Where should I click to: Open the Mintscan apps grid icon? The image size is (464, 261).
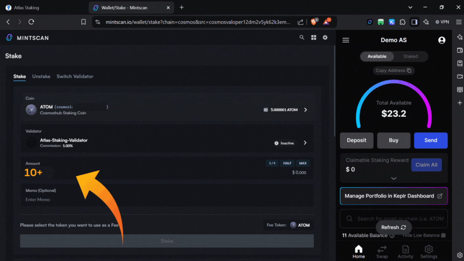click(314, 37)
